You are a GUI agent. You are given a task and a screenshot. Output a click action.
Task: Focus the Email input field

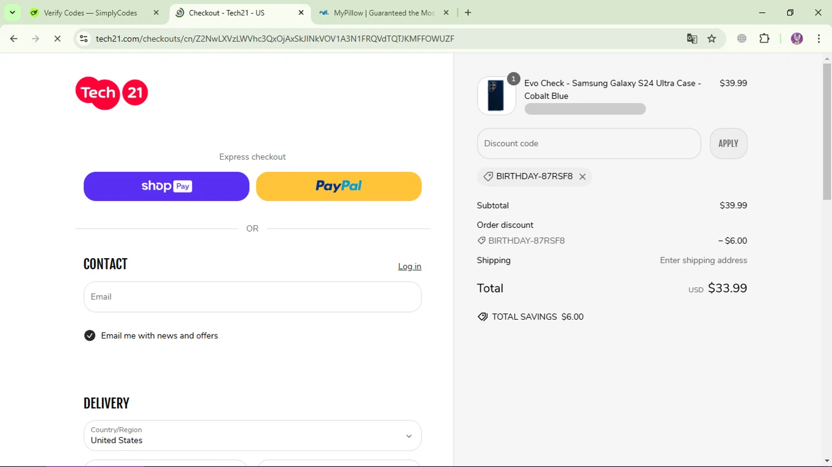[252, 297]
